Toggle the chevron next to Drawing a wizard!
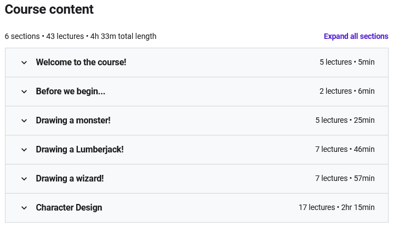This screenshot has width=393, height=227. (24, 179)
